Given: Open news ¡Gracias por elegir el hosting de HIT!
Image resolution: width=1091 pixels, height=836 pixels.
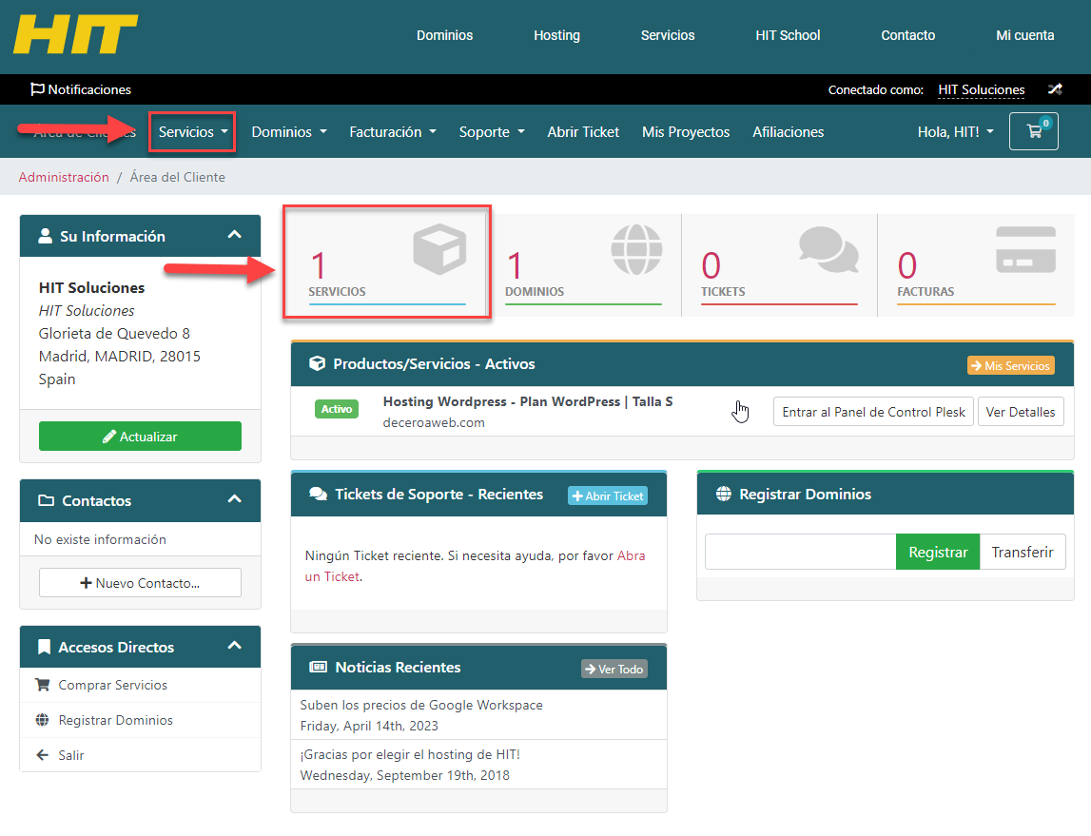Looking at the screenshot, I should click(410, 754).
